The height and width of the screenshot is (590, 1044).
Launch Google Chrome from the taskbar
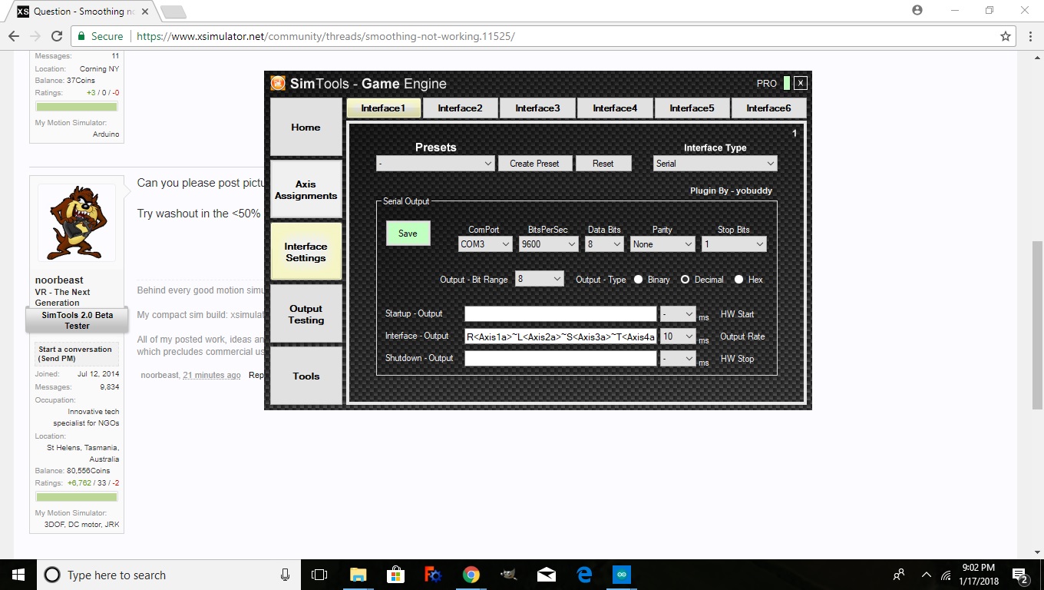coord(471,575)
